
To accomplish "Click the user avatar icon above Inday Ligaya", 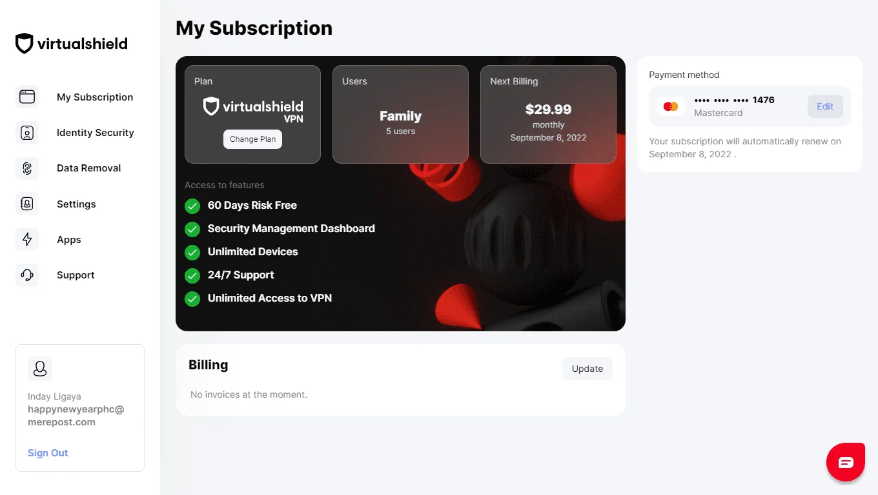I will click(x=40, y=369).
